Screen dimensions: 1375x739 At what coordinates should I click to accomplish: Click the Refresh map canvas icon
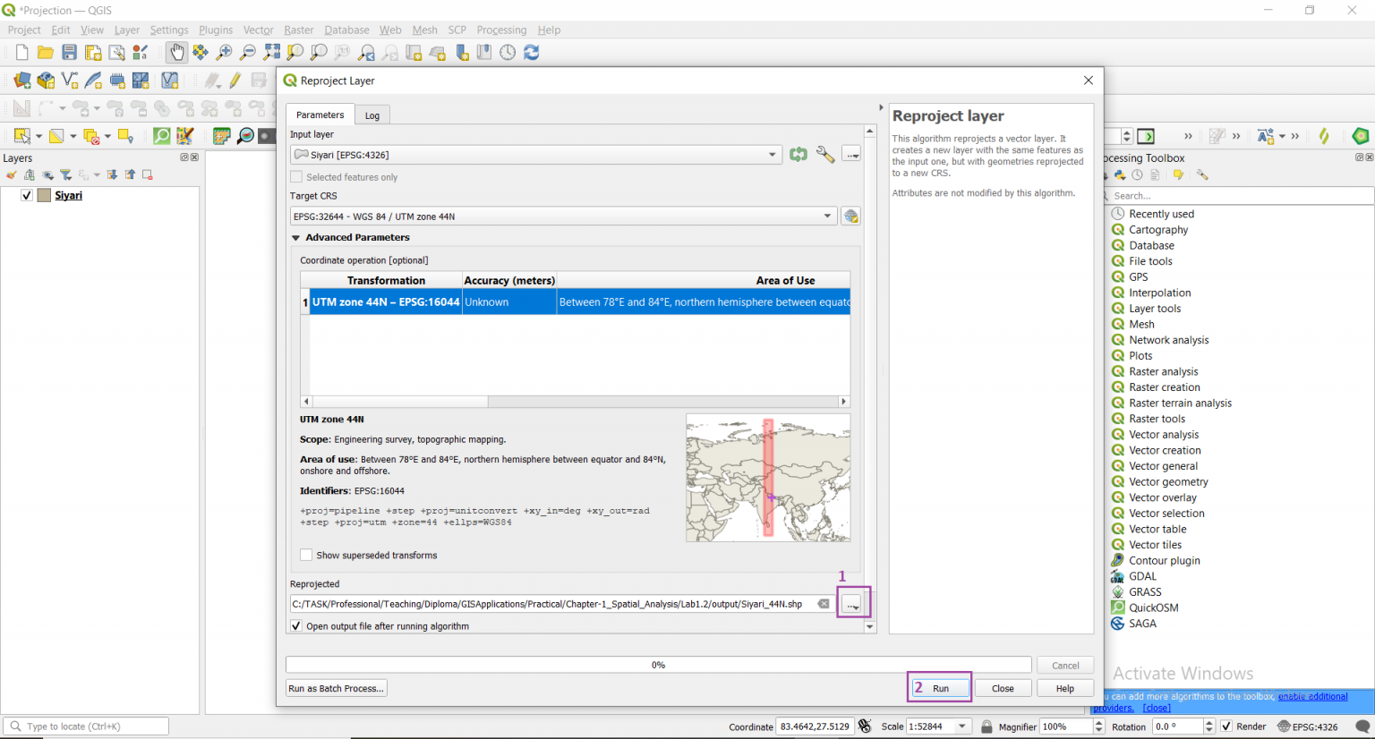coord(531,52)
